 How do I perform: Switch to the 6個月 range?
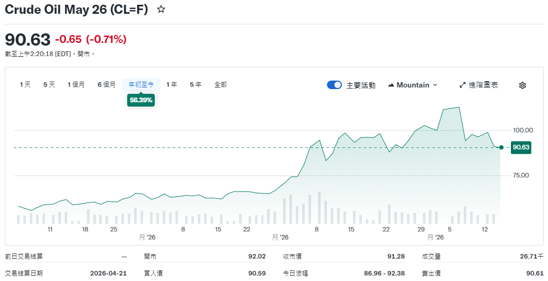pos(107,85)
